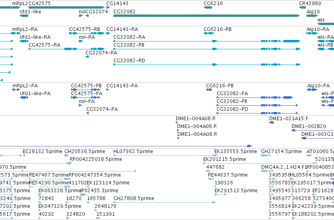This screenshot has height=220, width=334.
Task: Click the 324820 EST label
Action: [x=76, y=214]
